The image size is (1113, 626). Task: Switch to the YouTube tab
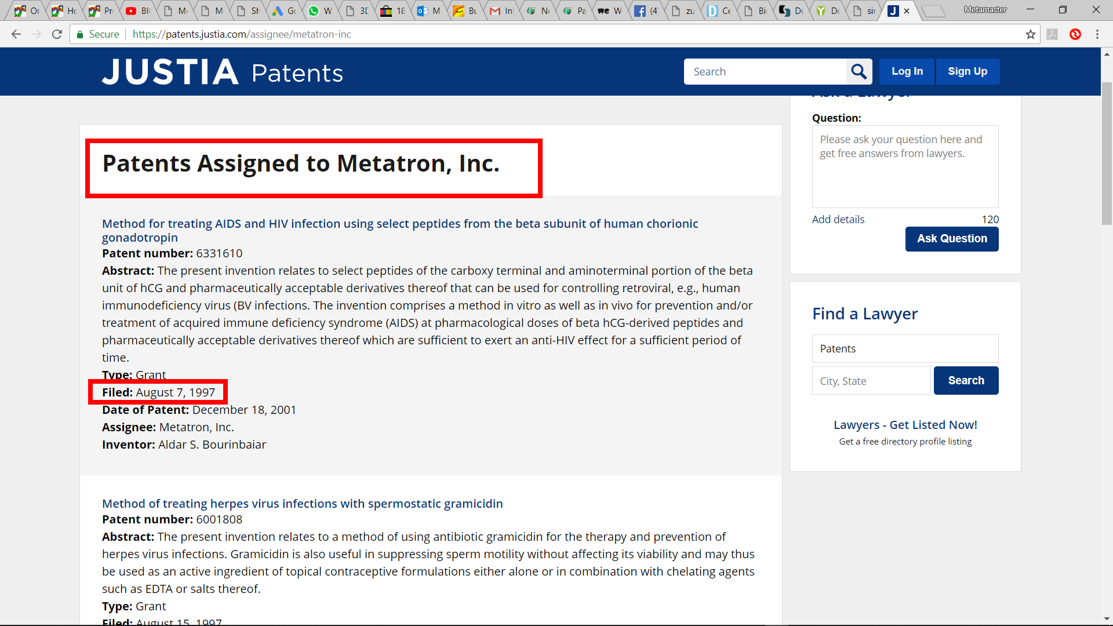[x=137, y=11]
